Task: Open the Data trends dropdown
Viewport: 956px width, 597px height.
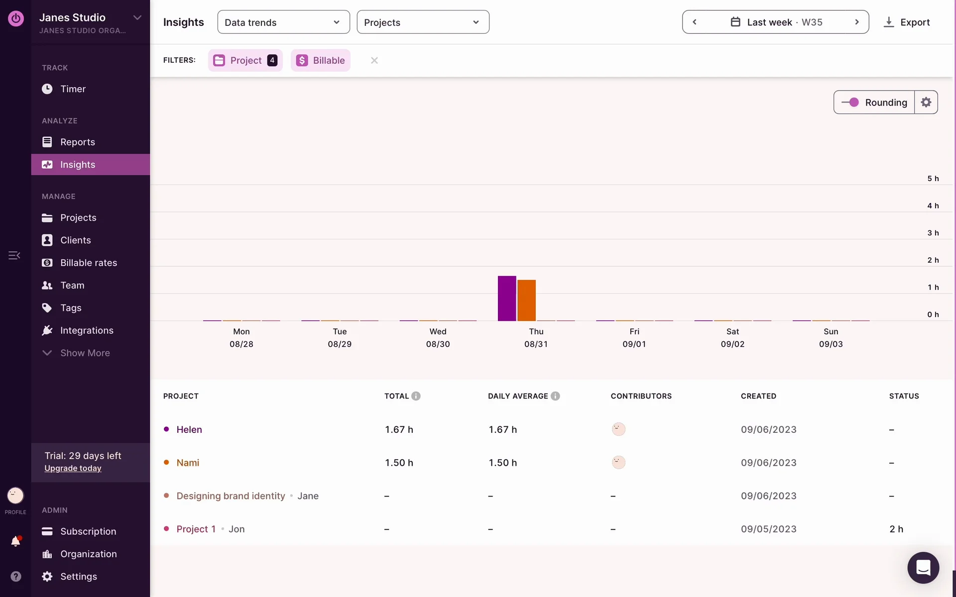Action: click(x=283, y=22)
